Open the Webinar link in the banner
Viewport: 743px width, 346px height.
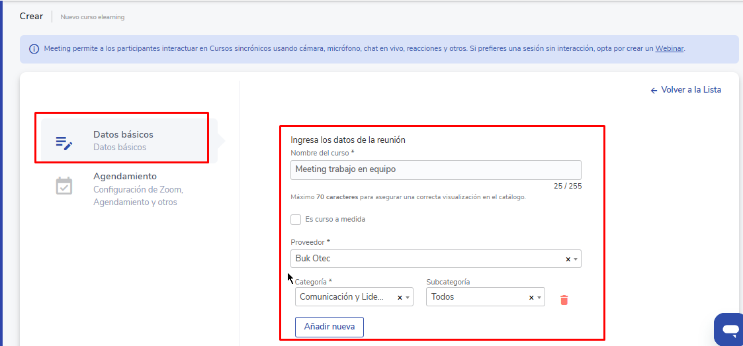pyautogui.click(x=669, y=49)
